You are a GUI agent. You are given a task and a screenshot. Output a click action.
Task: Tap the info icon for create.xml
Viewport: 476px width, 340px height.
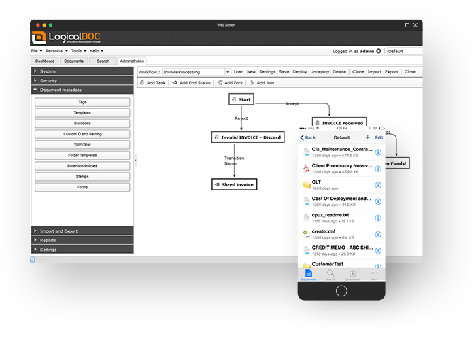[378, 235]
